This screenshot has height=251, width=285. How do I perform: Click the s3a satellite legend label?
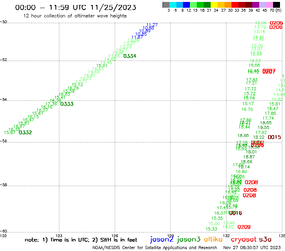tap(265, 239)
